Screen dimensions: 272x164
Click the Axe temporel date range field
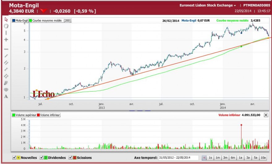(x=179, y=158)
